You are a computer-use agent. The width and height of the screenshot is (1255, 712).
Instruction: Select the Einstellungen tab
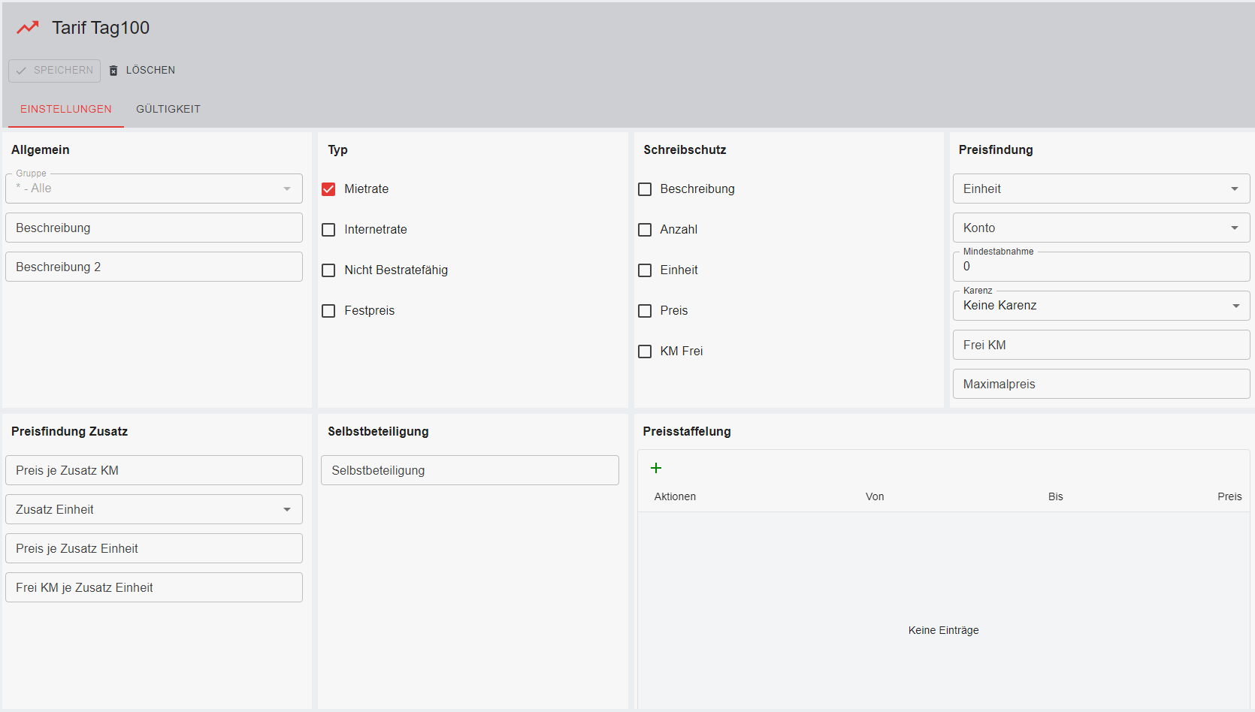pos(66,109)
